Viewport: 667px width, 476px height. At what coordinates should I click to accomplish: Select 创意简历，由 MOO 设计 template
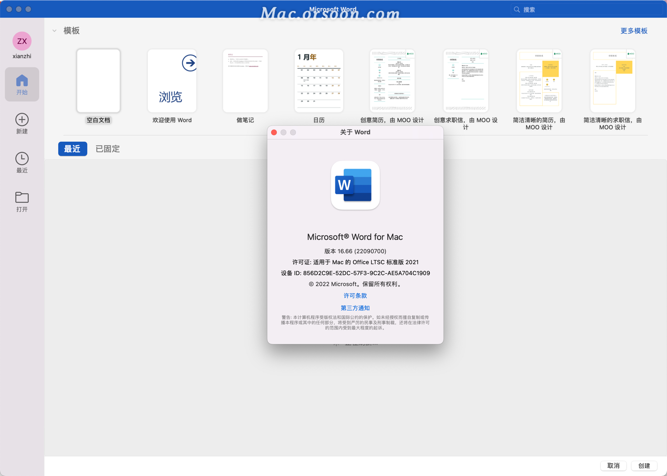392,81
